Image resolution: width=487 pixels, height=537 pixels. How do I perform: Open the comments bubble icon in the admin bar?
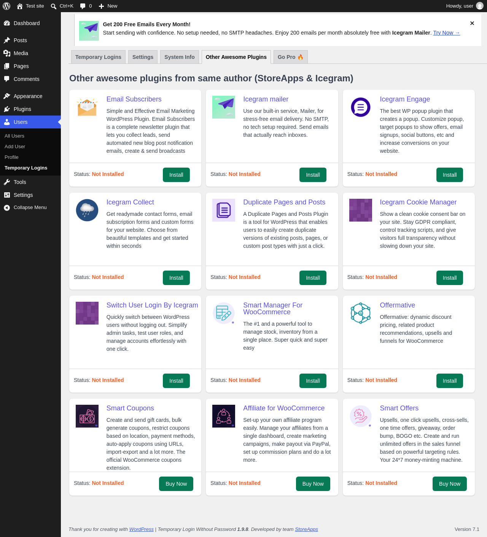coord(83,6)
